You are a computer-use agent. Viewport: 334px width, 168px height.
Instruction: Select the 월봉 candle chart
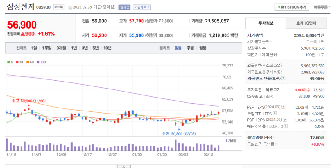point(203,48)
